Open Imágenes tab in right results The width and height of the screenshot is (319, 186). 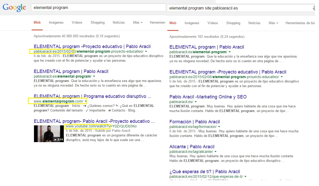192,23
